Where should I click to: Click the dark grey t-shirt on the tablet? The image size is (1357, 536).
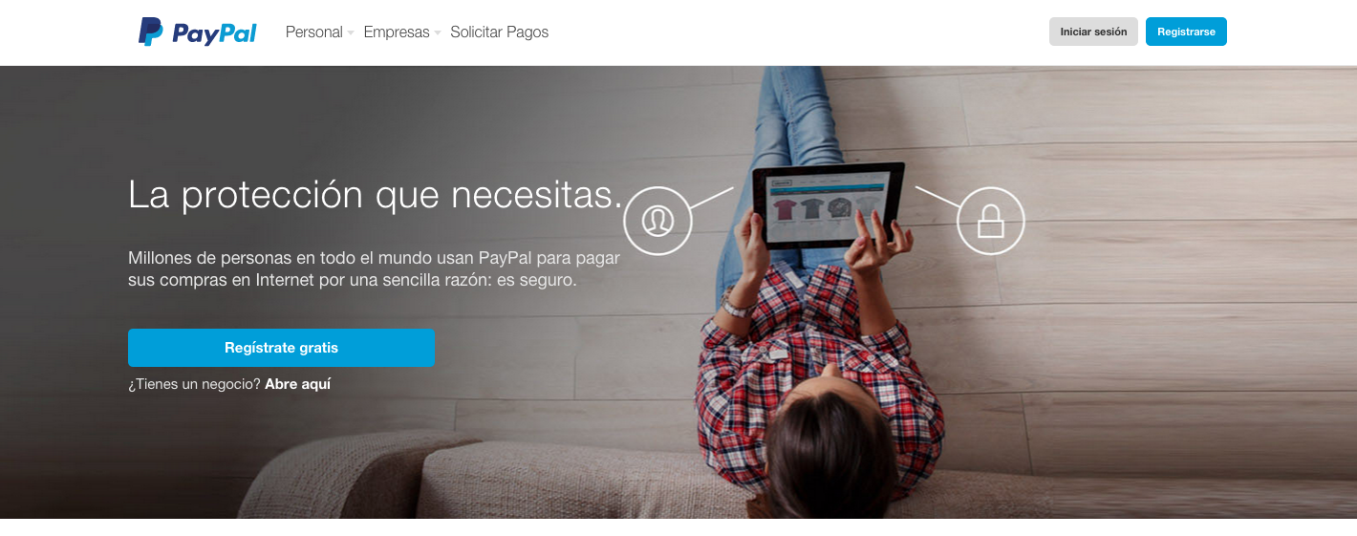[812, 208]
